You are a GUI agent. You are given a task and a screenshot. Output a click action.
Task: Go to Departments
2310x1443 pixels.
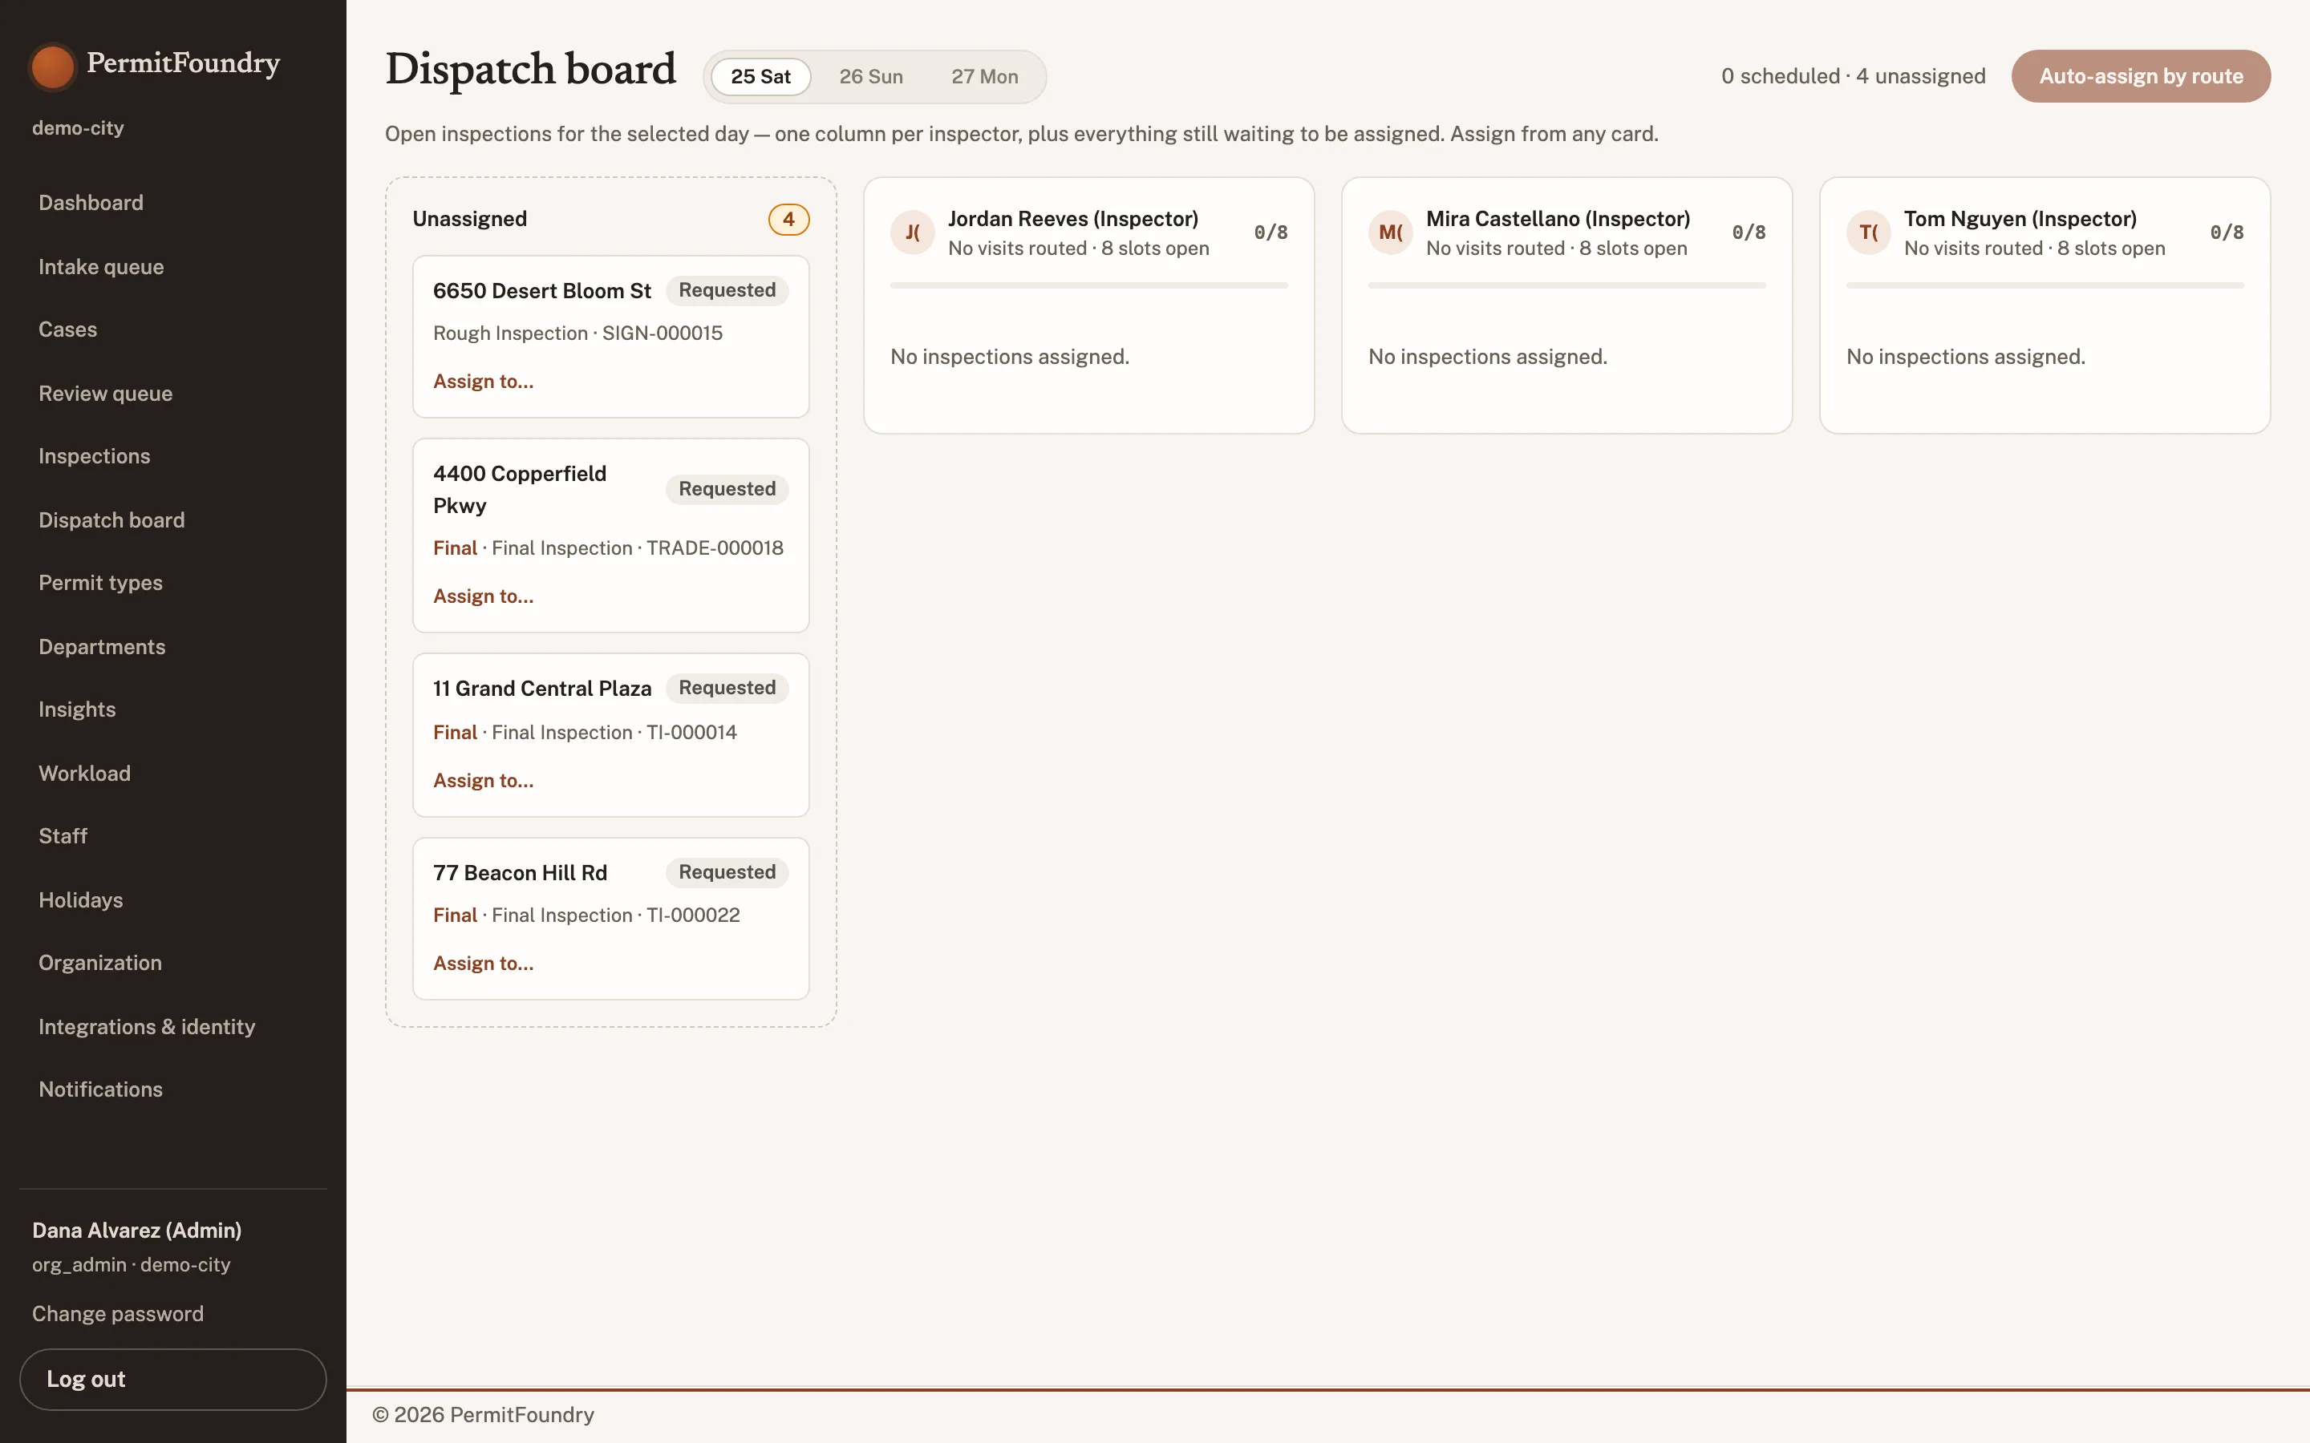pos(102,647)
